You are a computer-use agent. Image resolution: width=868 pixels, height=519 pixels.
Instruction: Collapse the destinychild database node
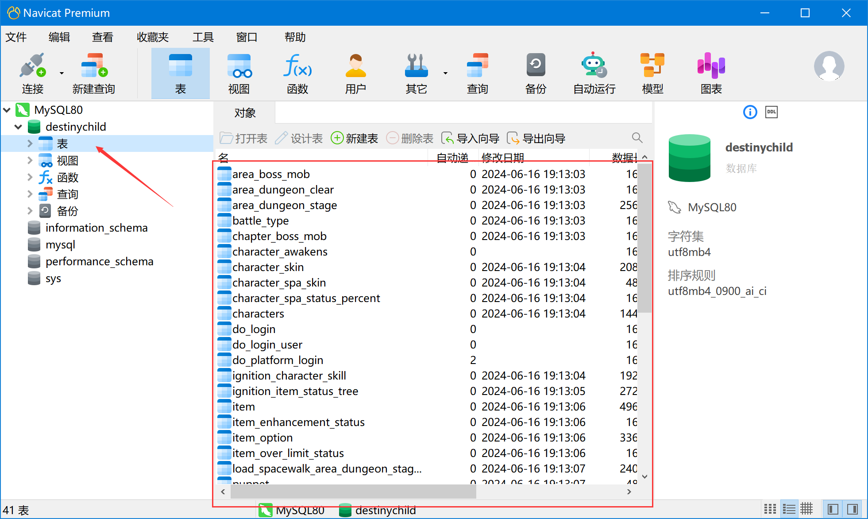click(x=18, y=127)
